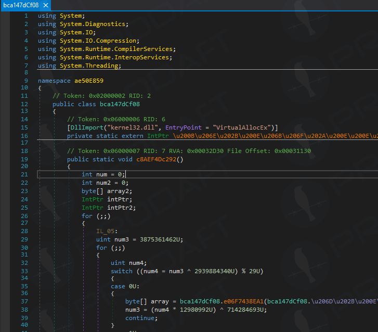This screenshot has height=332, width=378.
Task: Click the 'continue;' statement on line 39
Action: pos(141,318)
